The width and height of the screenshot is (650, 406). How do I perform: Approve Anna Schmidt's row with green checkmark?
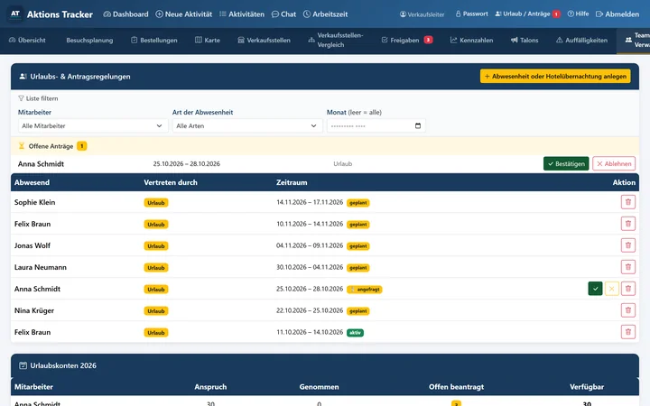tap(595, 289)
